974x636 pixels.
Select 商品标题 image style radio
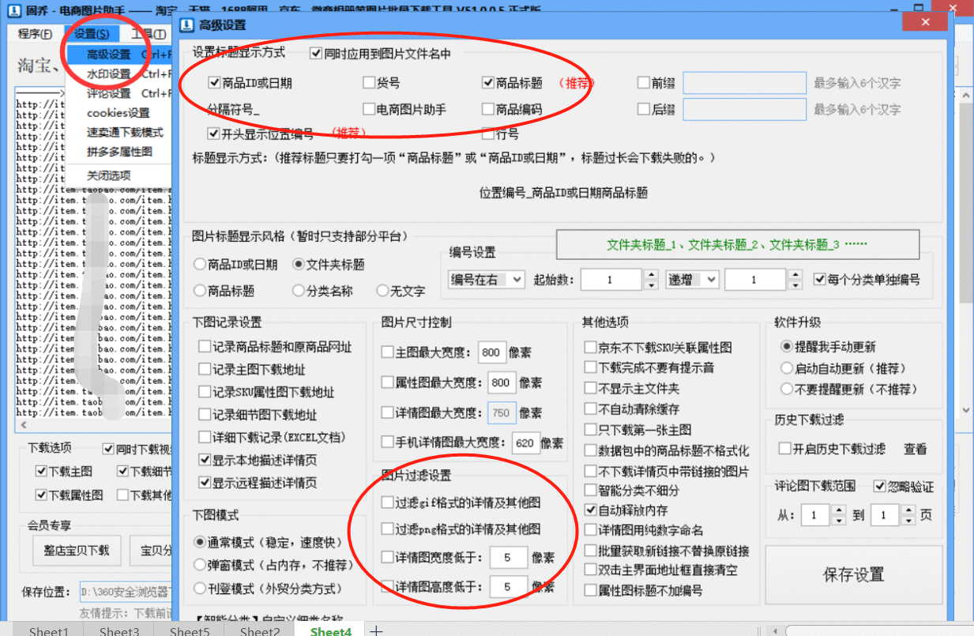tap(224, 291)
